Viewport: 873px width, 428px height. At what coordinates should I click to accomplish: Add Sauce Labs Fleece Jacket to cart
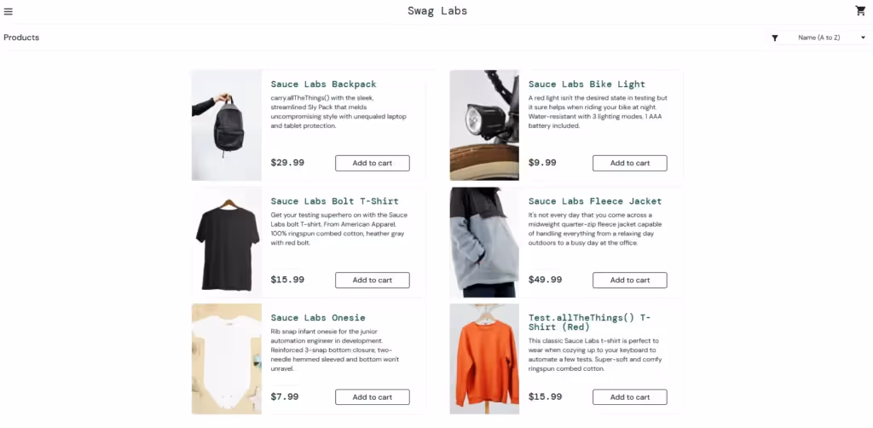(630, 280)
